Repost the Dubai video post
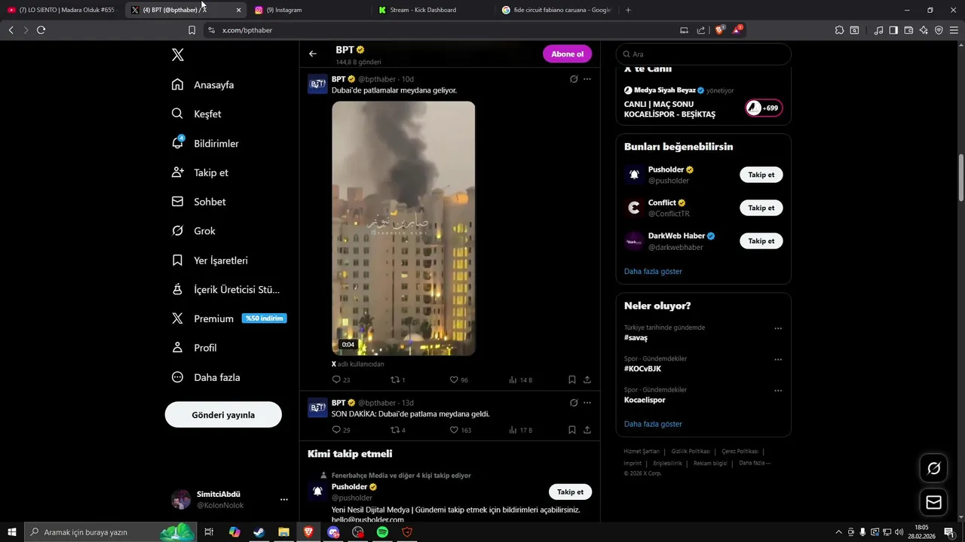 click(394, 379)
